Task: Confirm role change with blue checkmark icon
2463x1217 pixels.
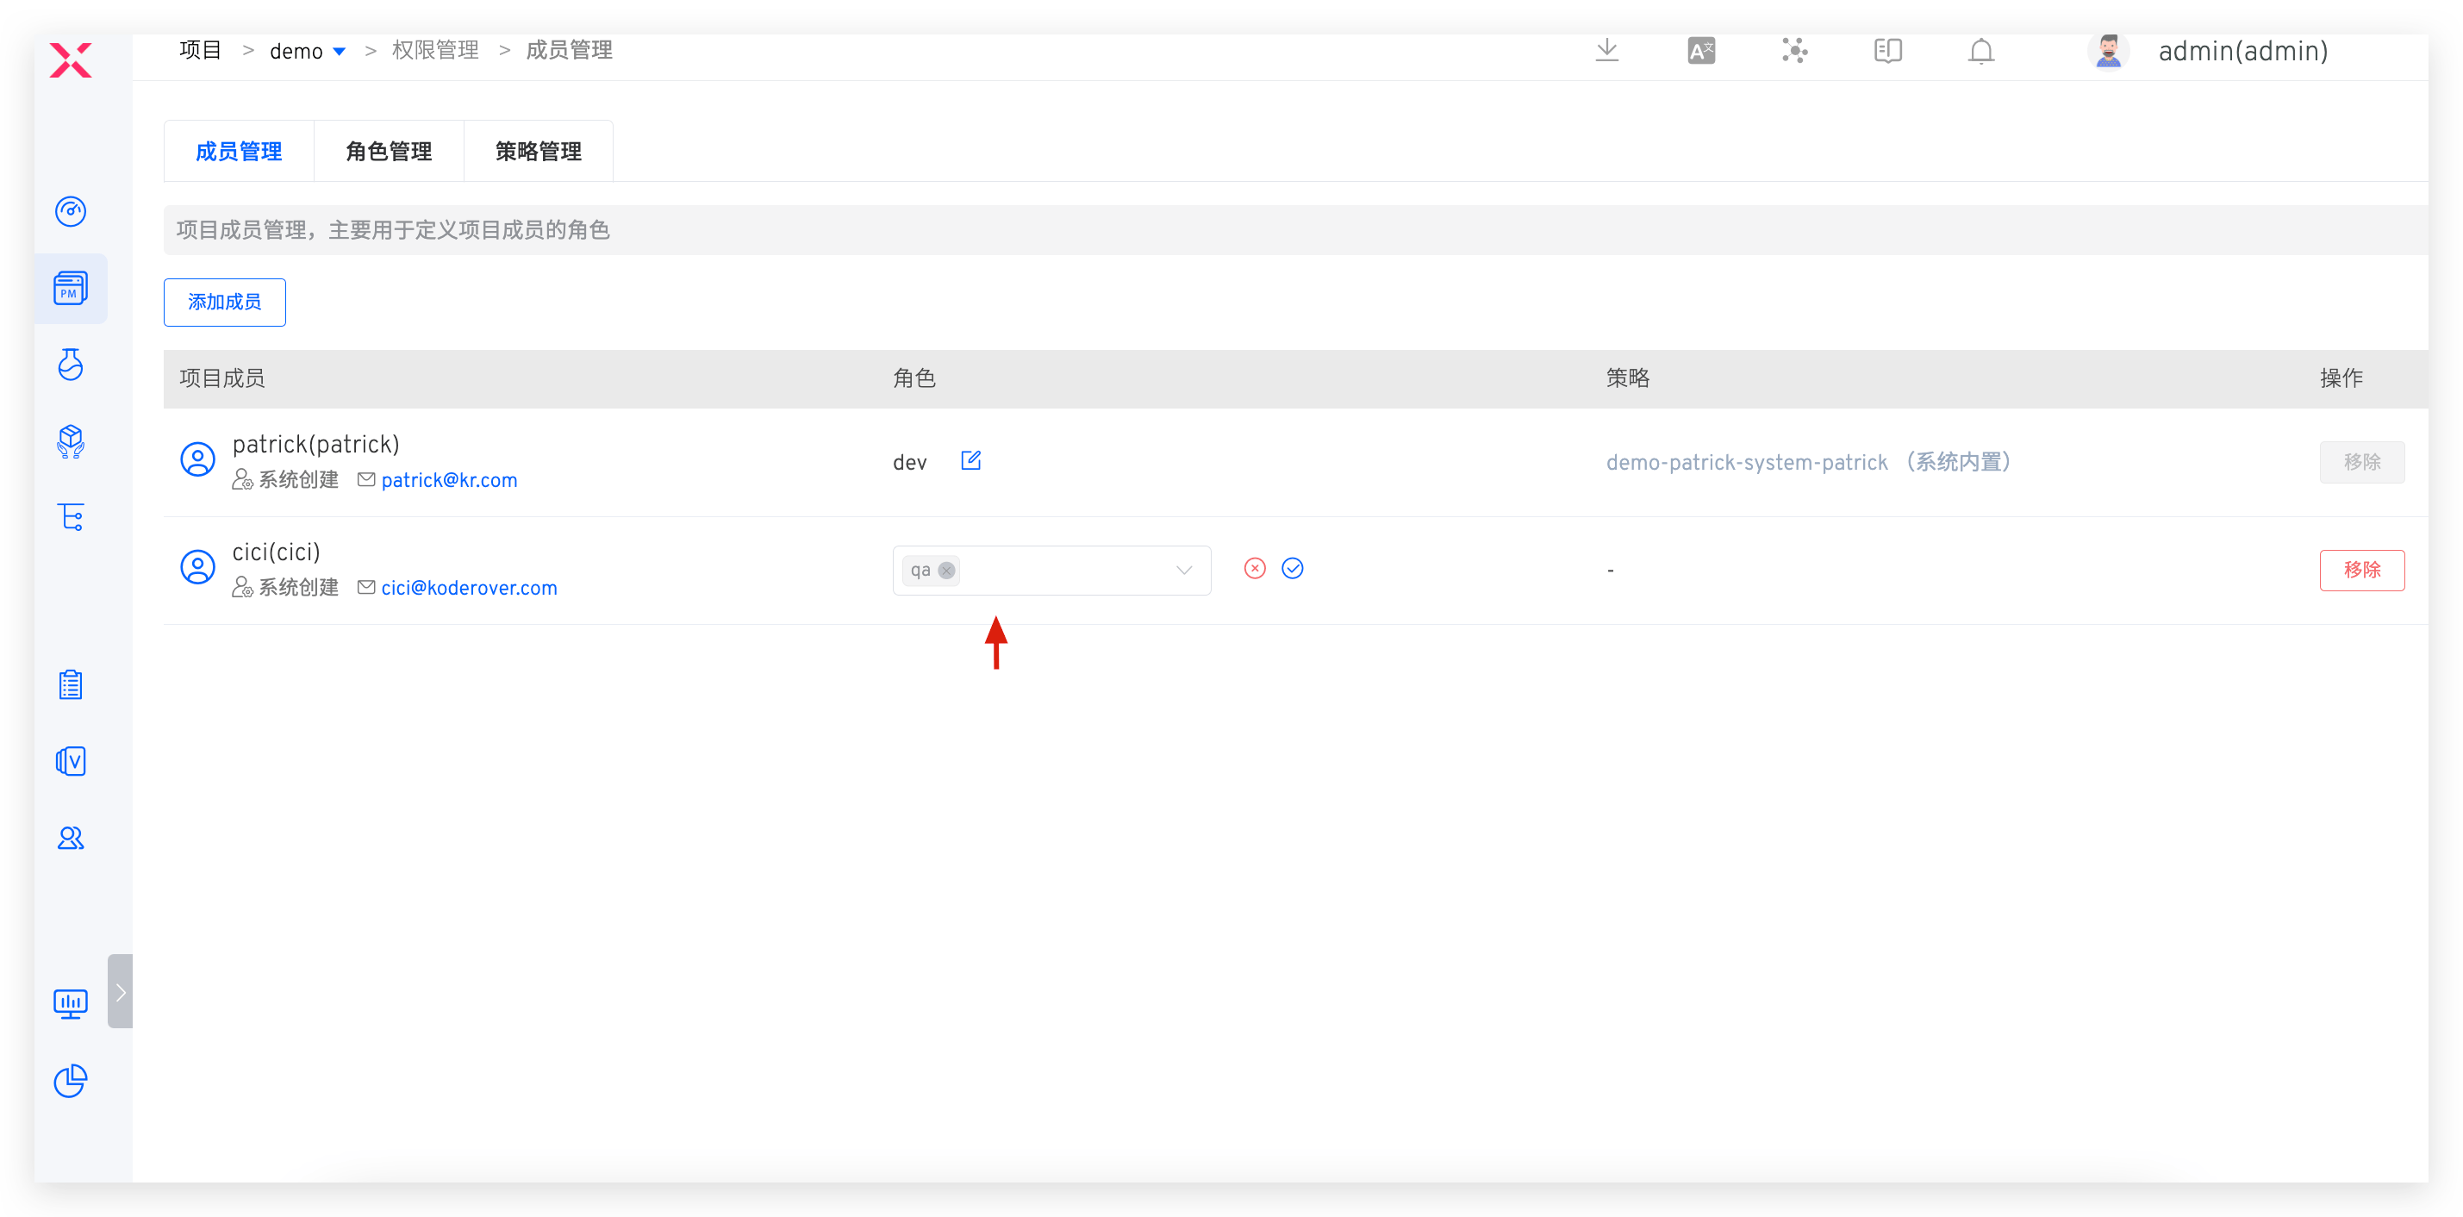Action: [x=1292, y=569]
